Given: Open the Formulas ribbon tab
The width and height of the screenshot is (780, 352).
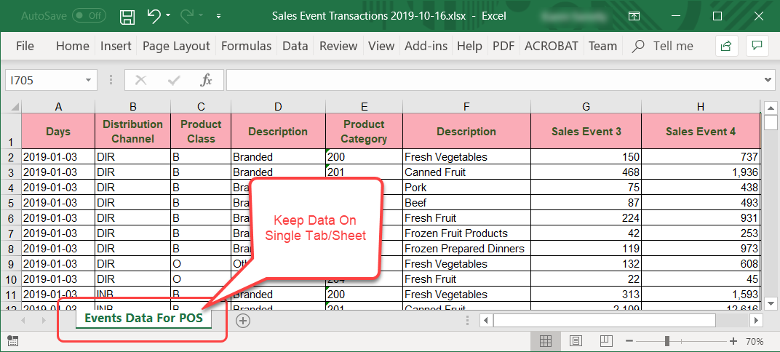Looking at the screenshot, I should tap(246, 46).
